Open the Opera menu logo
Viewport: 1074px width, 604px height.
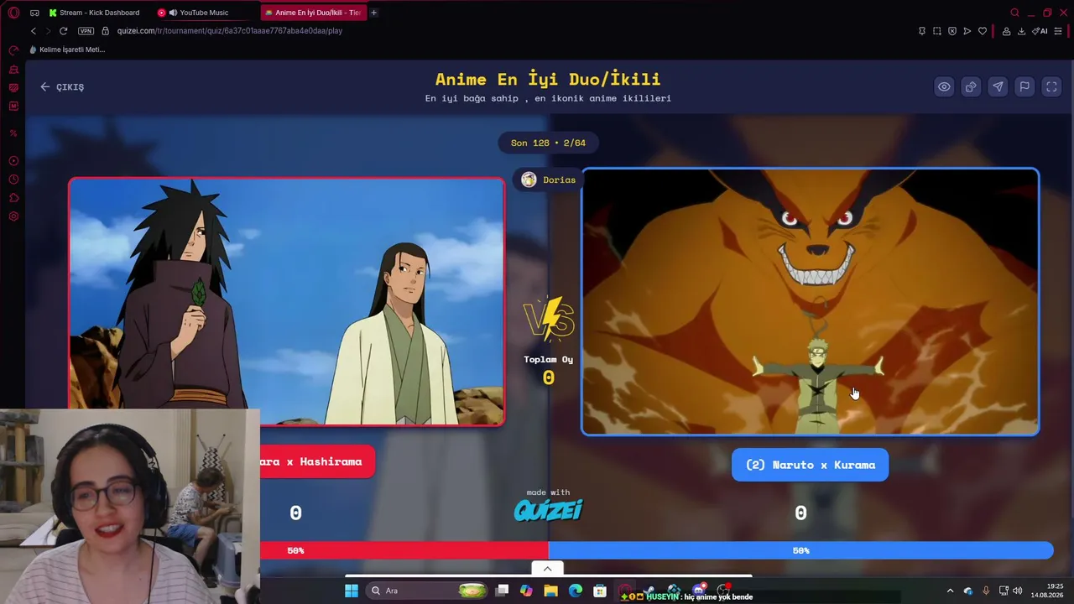tap(13, 13)
